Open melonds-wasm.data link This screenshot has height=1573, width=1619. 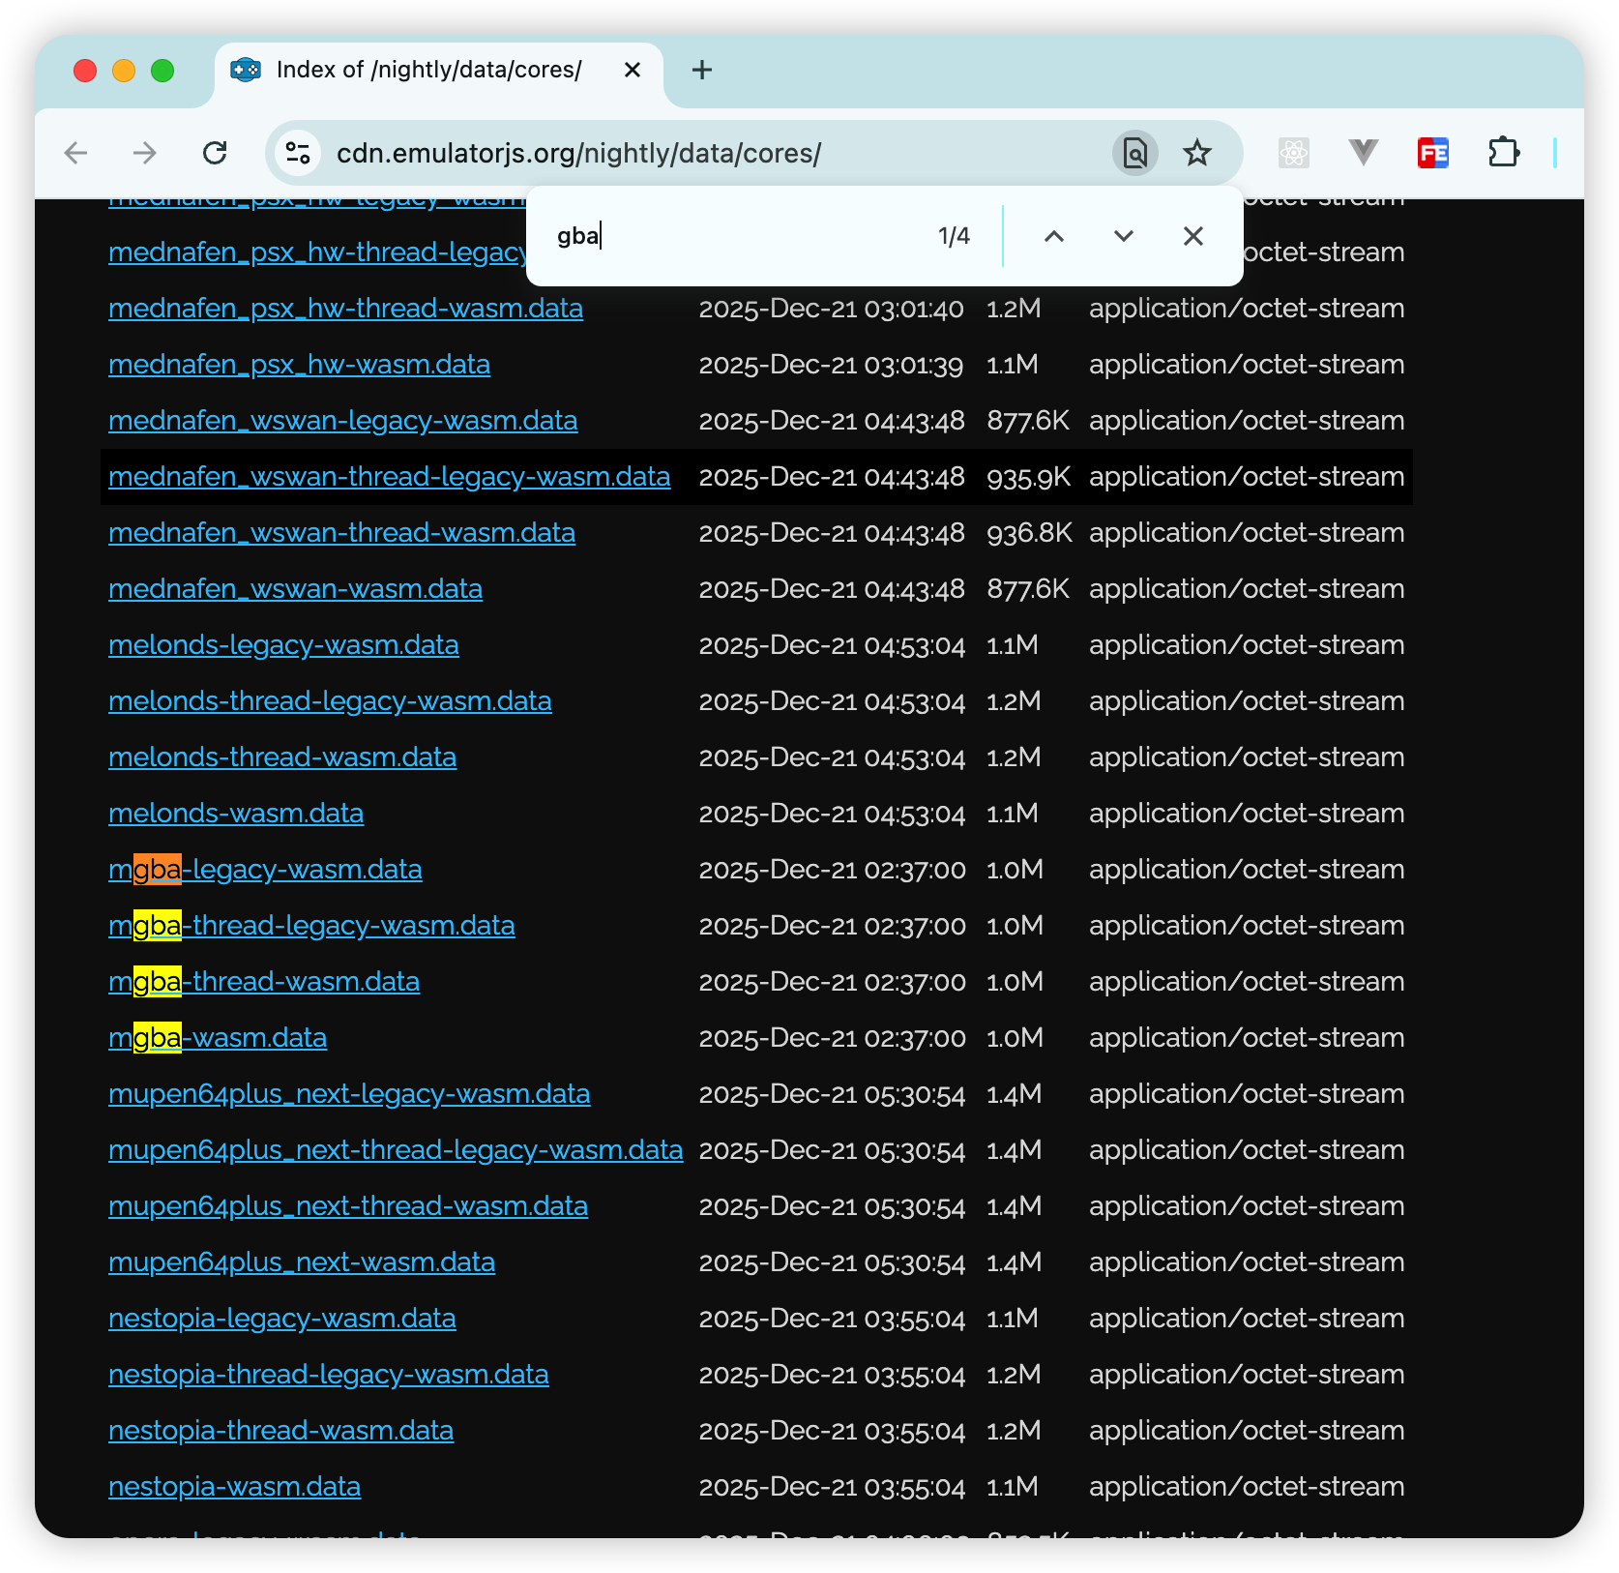tap(236, 814)
